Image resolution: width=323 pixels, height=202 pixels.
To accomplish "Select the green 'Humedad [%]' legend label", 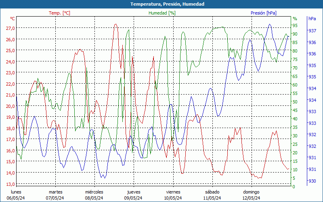I will point(162,13).
